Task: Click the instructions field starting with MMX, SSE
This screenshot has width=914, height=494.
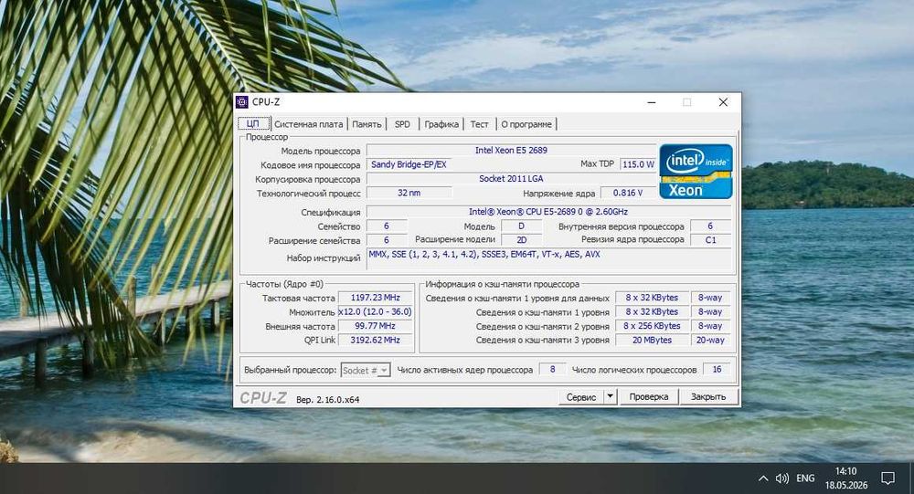Action: coord(548,259)
